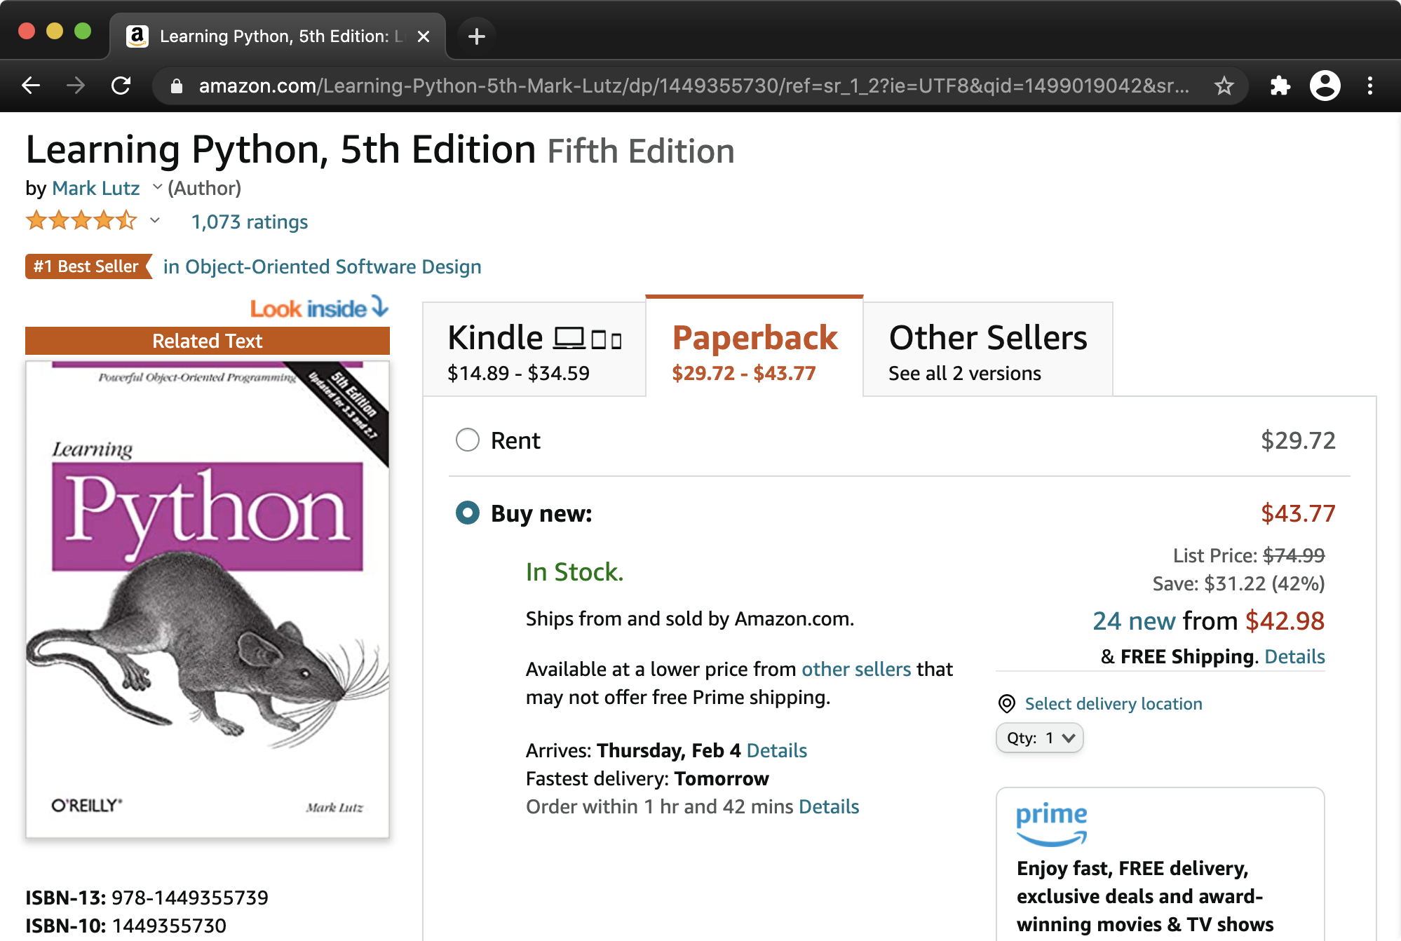Bookmark this page with the star icon
Viewport: 1401px width, 941px height.
point(1224,86)
